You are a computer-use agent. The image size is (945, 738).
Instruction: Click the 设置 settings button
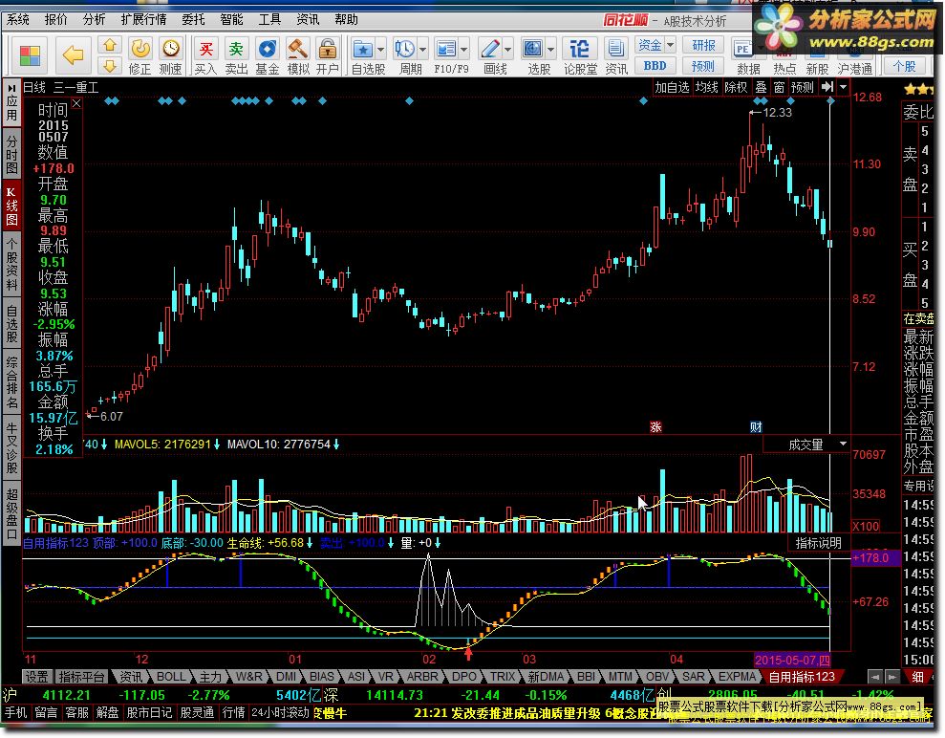(36, 677)
